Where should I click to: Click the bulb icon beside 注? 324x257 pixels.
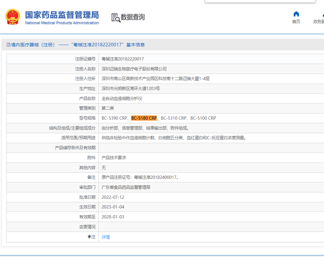click(x=89, y=237)
